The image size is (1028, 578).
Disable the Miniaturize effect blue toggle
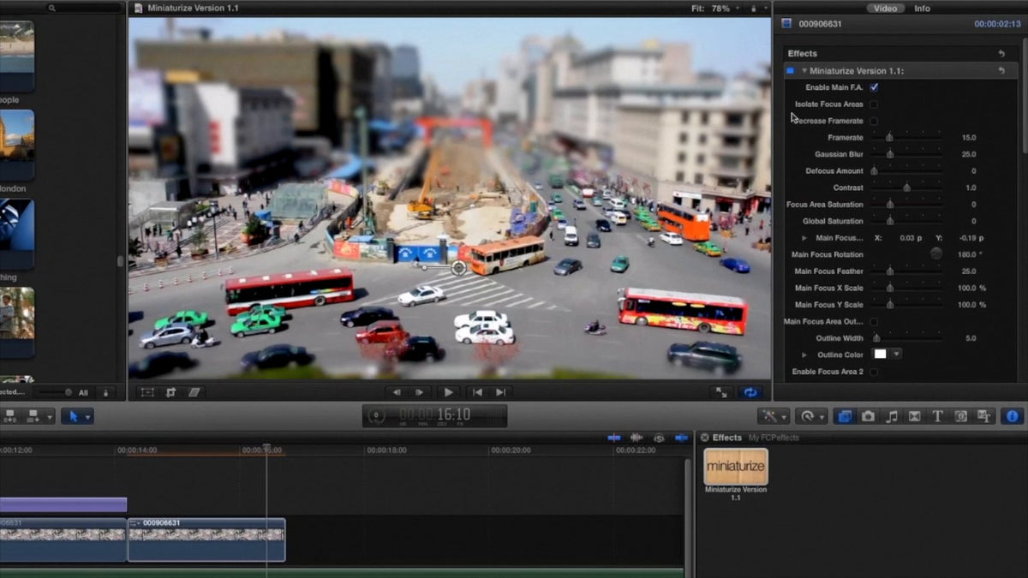tap(790, 70)
